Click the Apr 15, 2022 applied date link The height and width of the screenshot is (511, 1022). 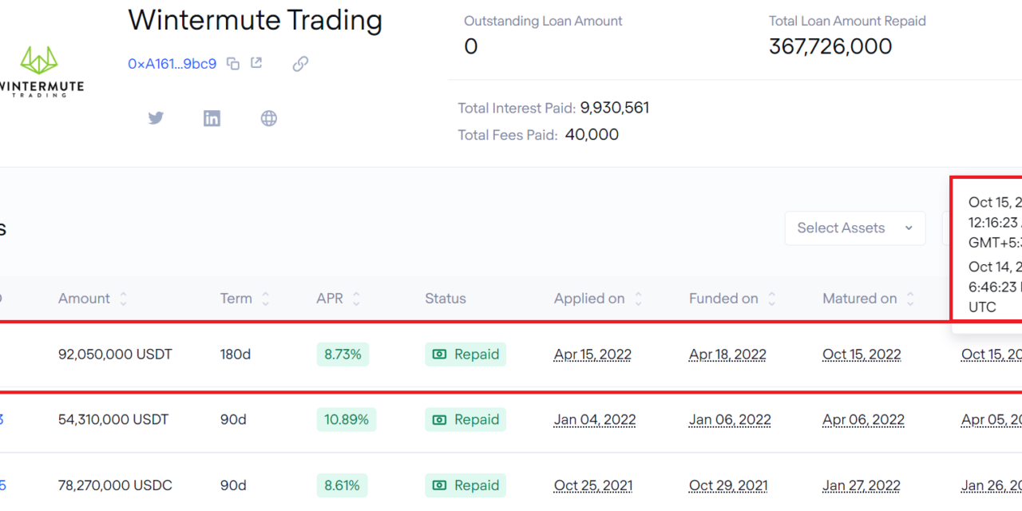592,354
